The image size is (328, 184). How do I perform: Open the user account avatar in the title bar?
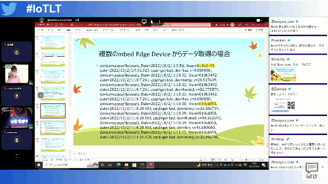(232, 25)
